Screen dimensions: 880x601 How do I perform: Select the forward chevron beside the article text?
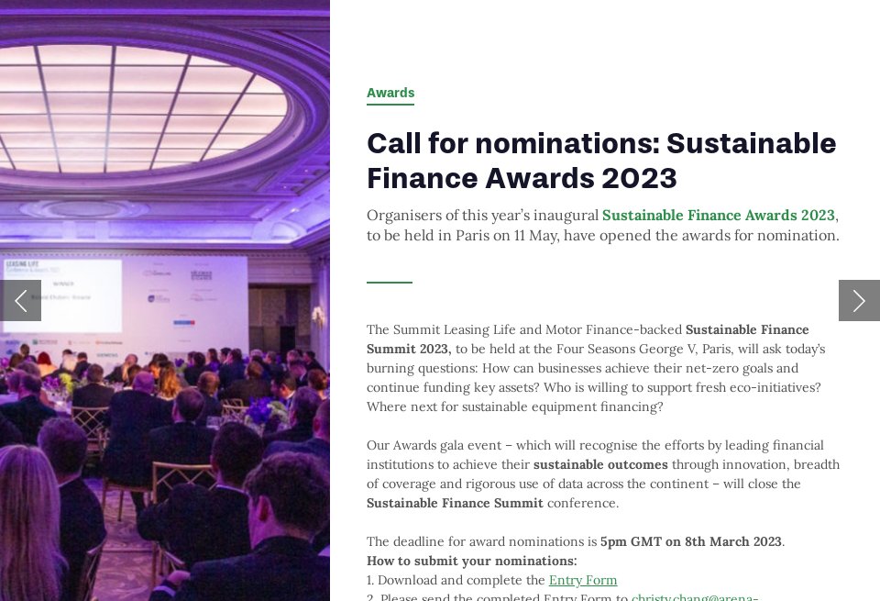click(x=859, y=300)
